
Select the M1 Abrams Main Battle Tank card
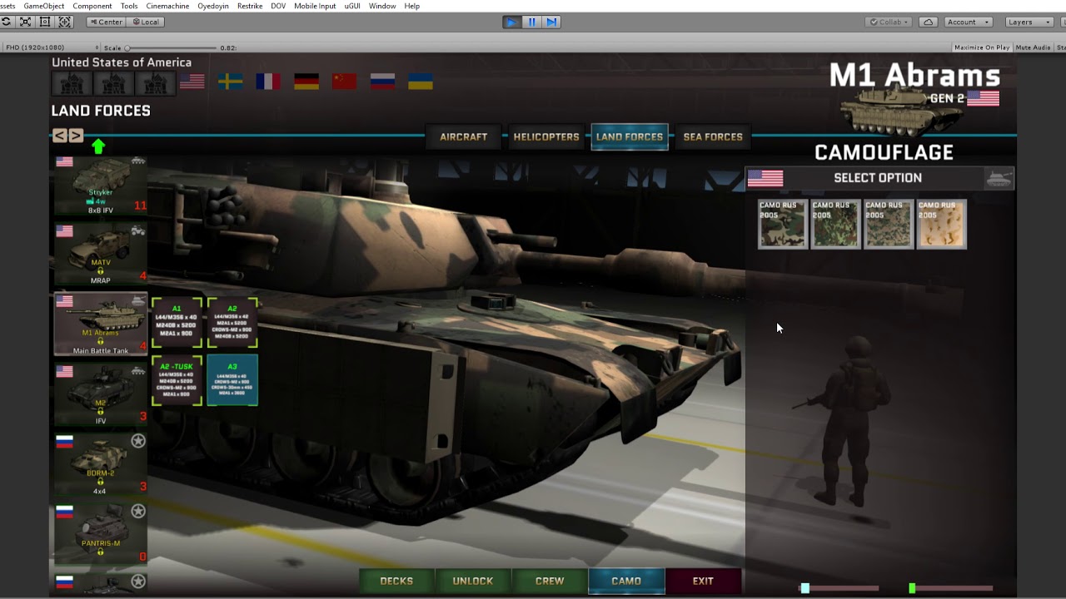click(x=101, y=324)
